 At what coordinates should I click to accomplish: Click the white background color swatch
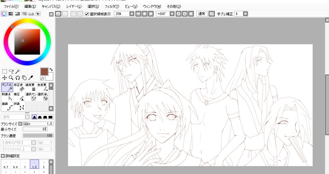click(51, 77)
